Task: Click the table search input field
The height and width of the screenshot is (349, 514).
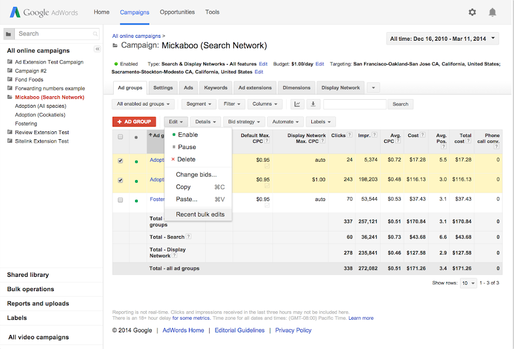Action: pyautogui.click(x=354, y=104)
